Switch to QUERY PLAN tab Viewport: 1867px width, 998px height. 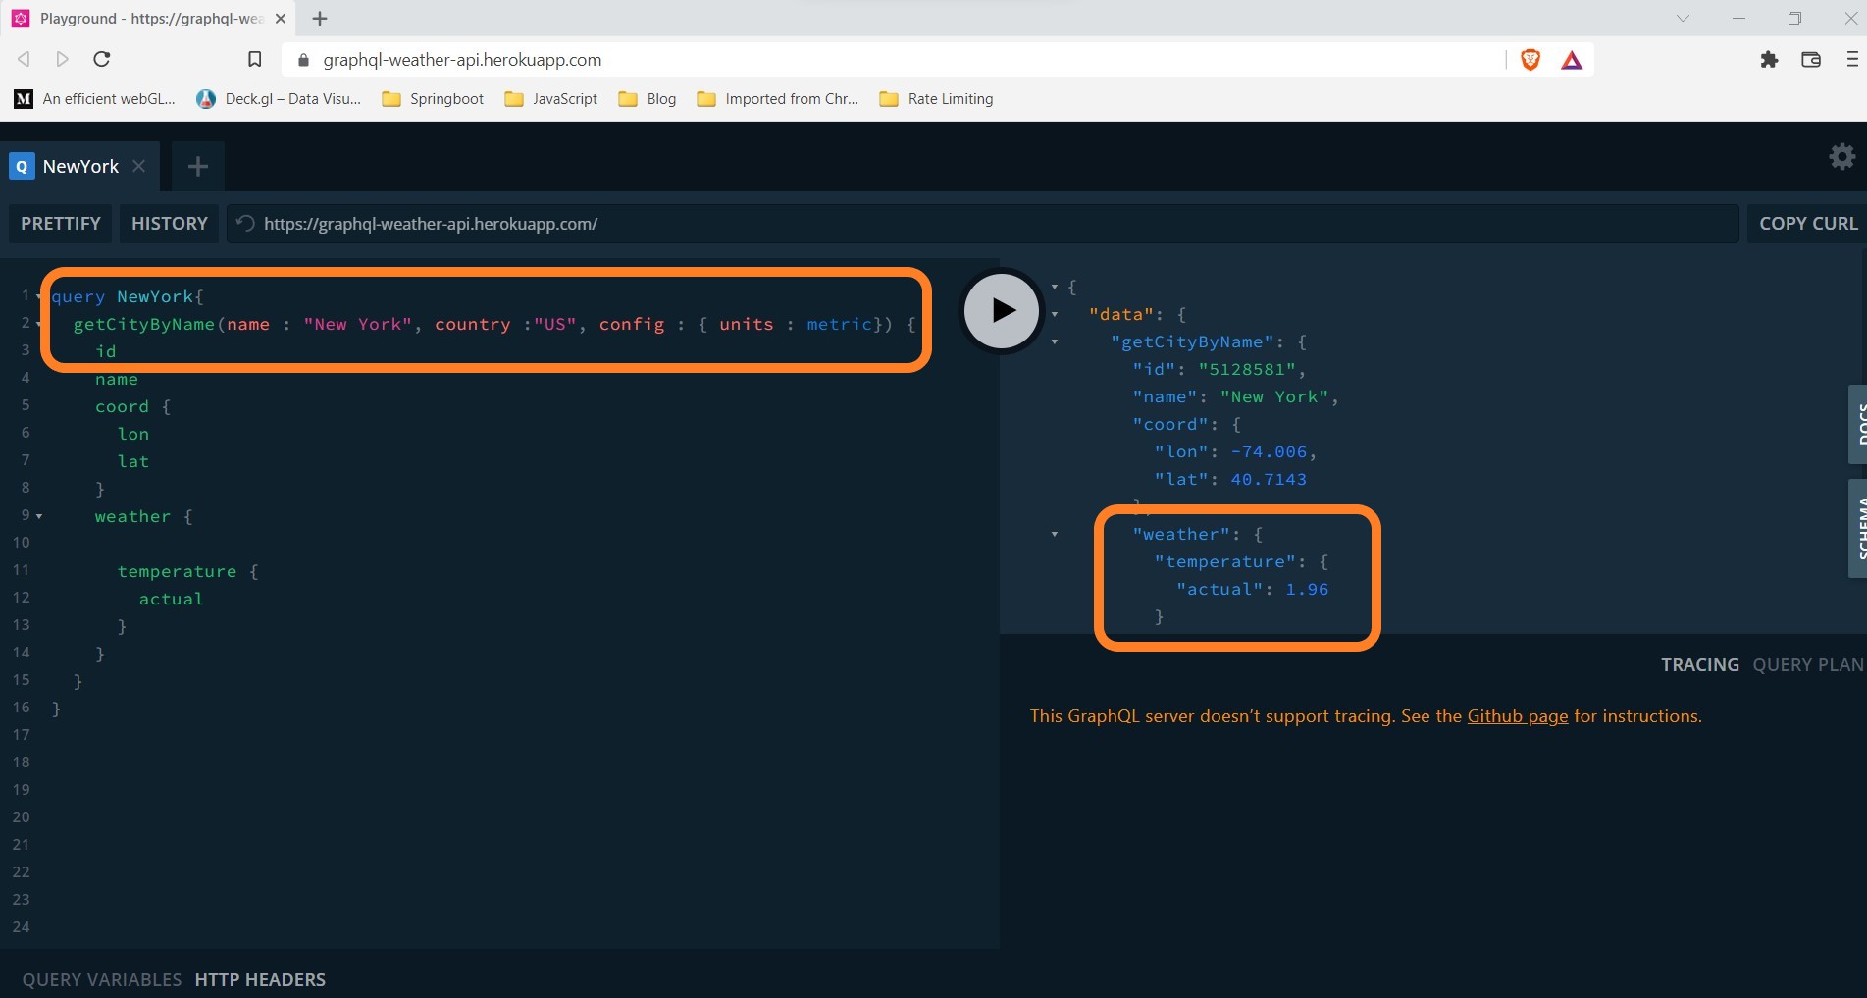point(1808,665)
